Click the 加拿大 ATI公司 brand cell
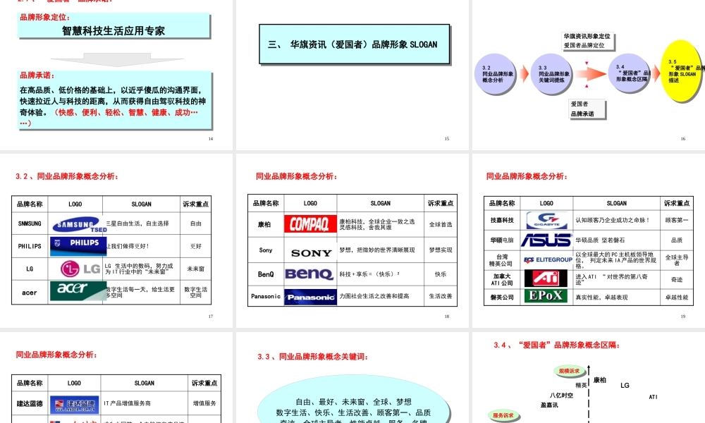This screenshot has height=423, width=705. tap(502, 279)
